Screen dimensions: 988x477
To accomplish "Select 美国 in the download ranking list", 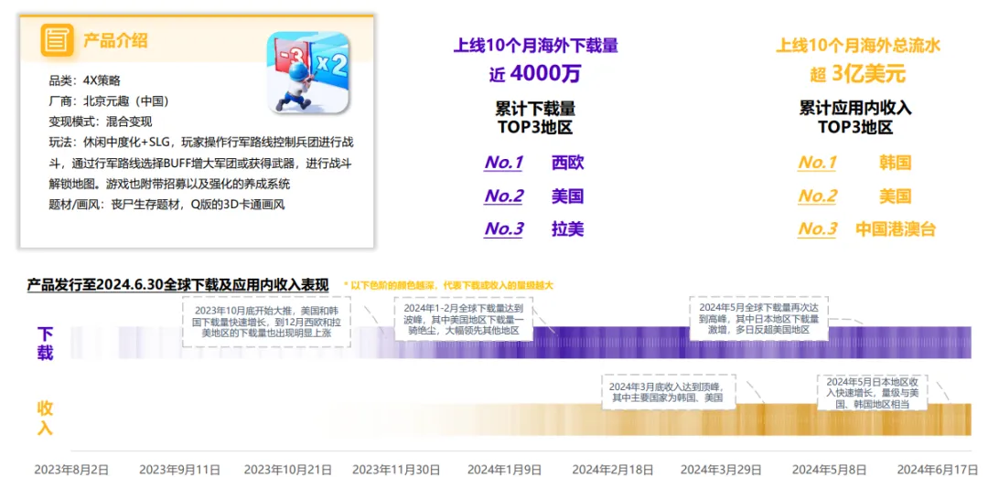I will 567,196.
